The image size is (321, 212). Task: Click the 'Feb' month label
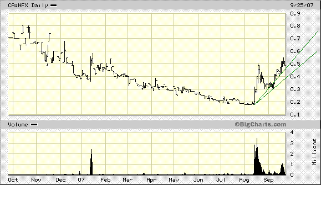[105, 180]
